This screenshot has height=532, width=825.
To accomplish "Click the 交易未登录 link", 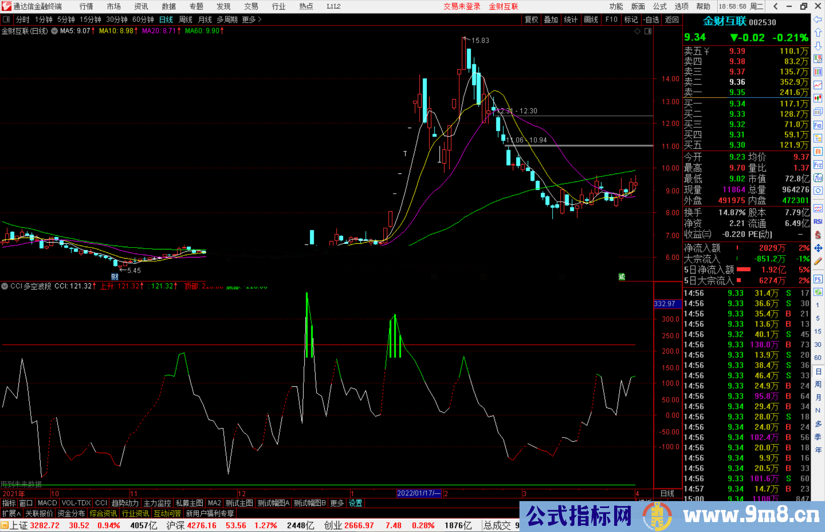I will (x=462, y=6).
